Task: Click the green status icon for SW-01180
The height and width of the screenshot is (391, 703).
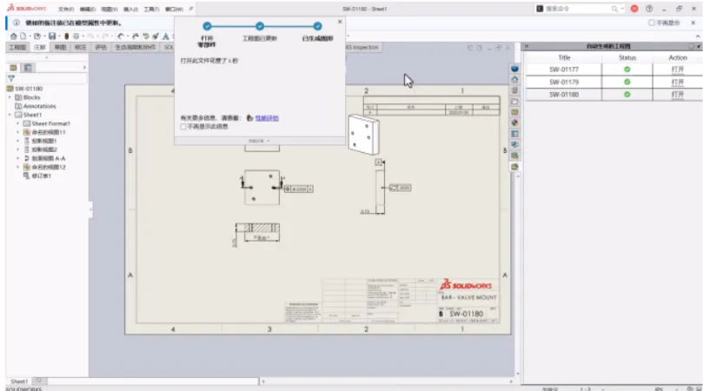Action: tap(627, 94)
